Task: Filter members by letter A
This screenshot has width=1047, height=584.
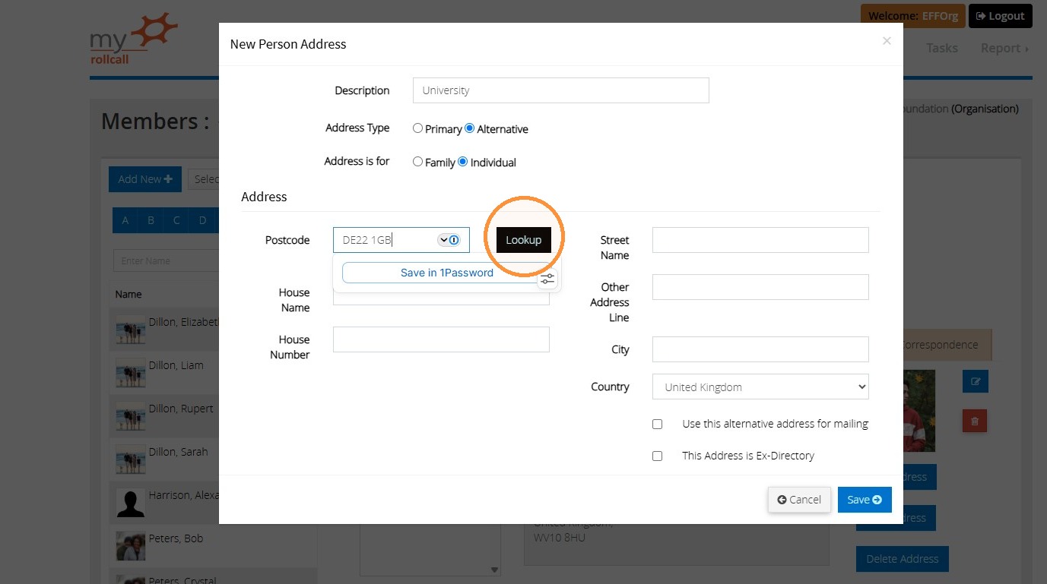Action: (125, 220)
